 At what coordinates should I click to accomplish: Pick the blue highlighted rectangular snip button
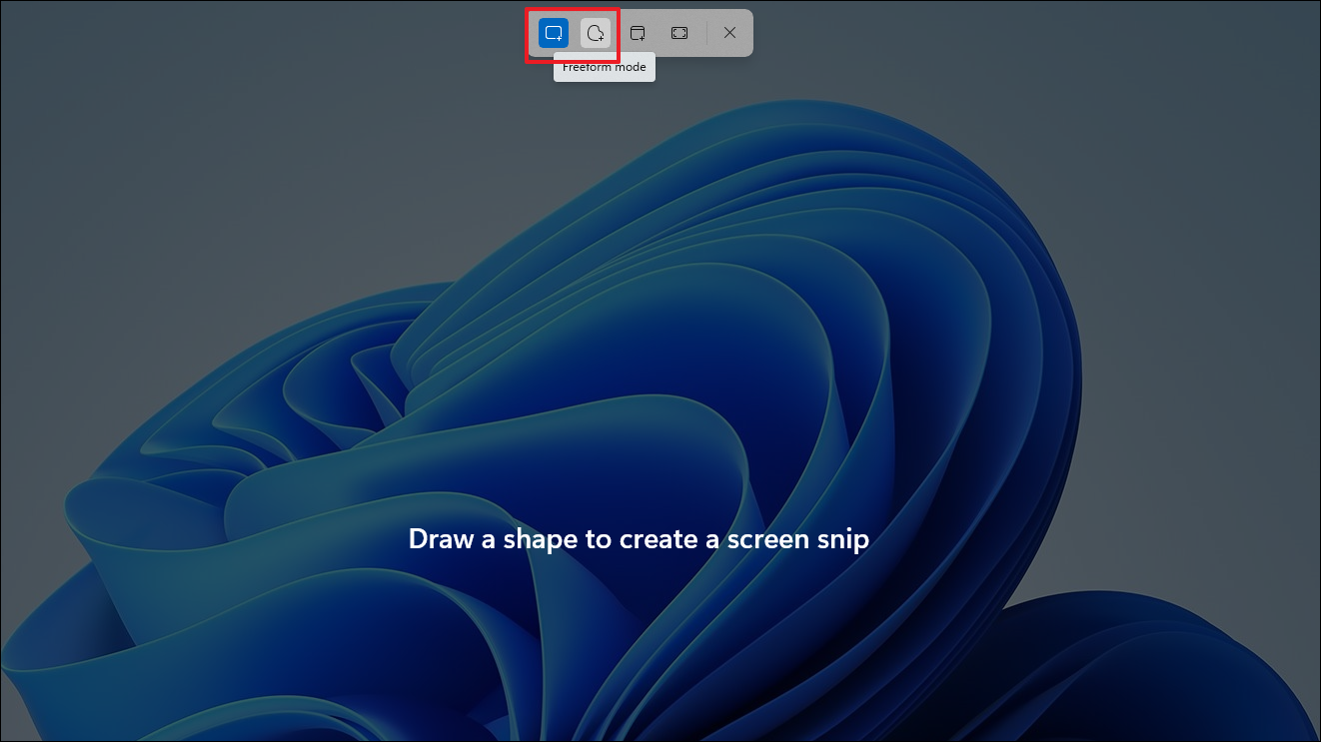click(554, 33)
